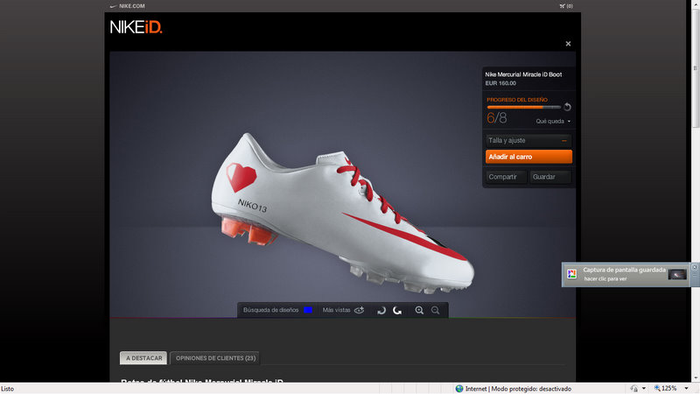700x394 pixels.
Task: Click the 'Compartir' button
Action: (x=506, y=177)
